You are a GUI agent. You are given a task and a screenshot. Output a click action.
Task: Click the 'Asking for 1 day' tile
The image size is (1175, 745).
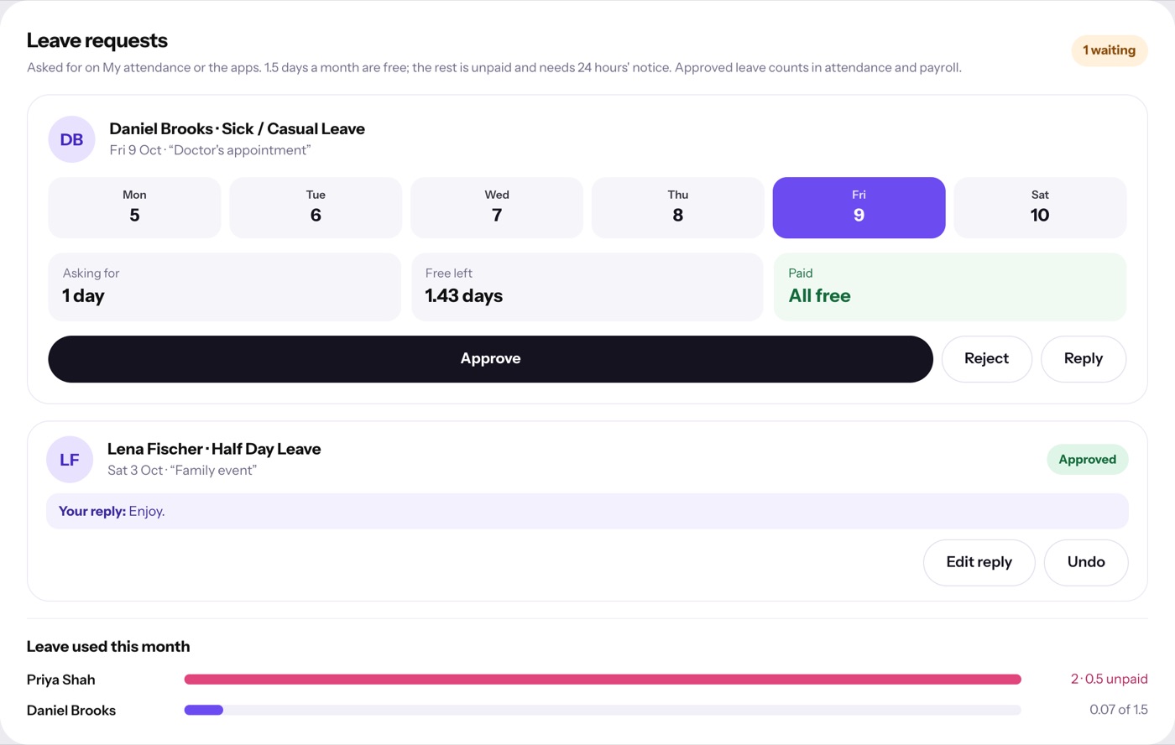point(224,287)
